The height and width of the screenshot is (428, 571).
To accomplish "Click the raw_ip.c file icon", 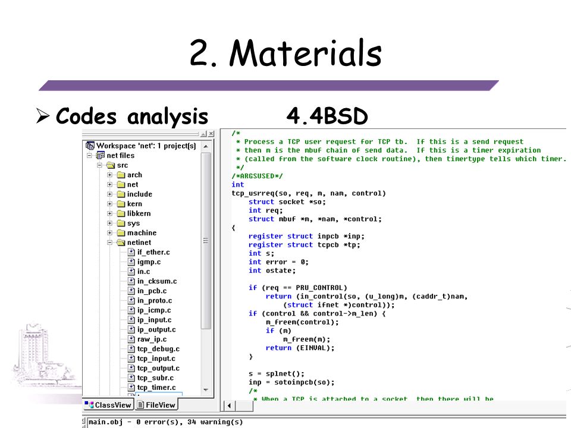I will pos(131,339).
